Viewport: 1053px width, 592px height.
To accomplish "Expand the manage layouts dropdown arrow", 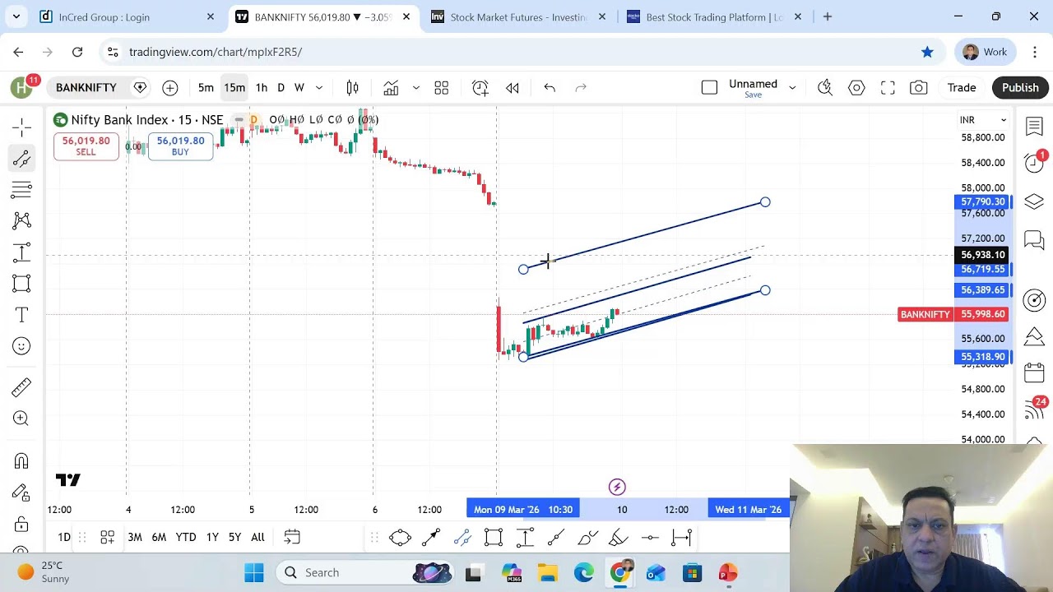I will pos(792,88).
